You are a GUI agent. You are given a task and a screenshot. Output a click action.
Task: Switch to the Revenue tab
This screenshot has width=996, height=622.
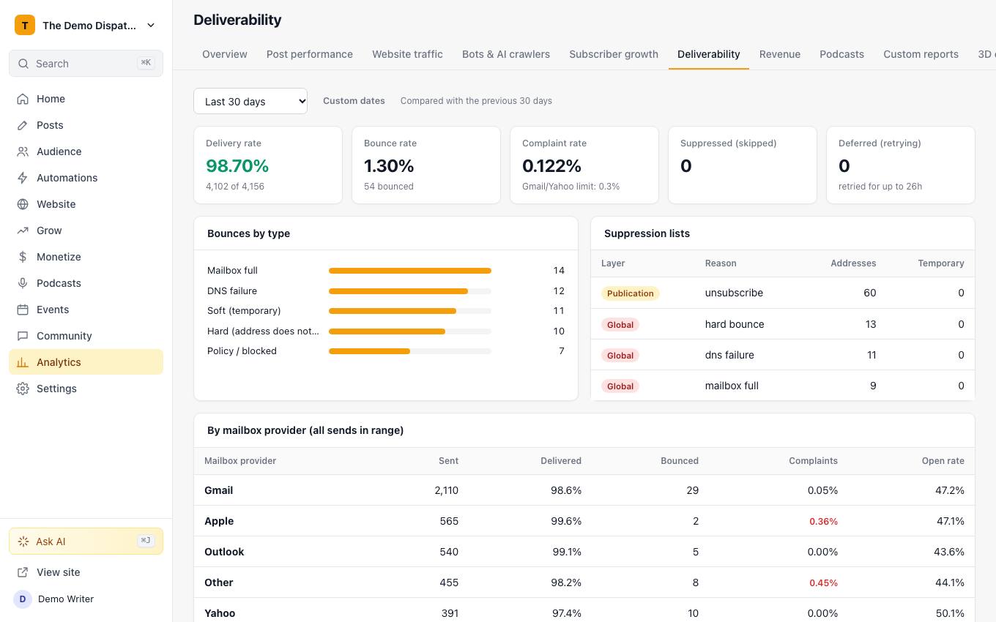pyautogui.click(x=780, y=54)
